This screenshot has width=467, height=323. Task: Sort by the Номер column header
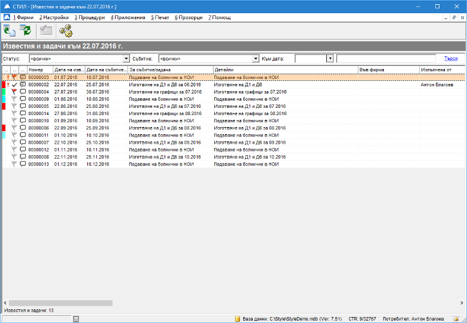(x=40, y=70)
